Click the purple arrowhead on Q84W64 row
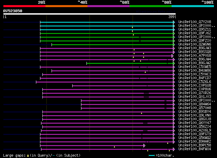Image resolution: width=217 pixels, height=158 pixels. point(174,105)
